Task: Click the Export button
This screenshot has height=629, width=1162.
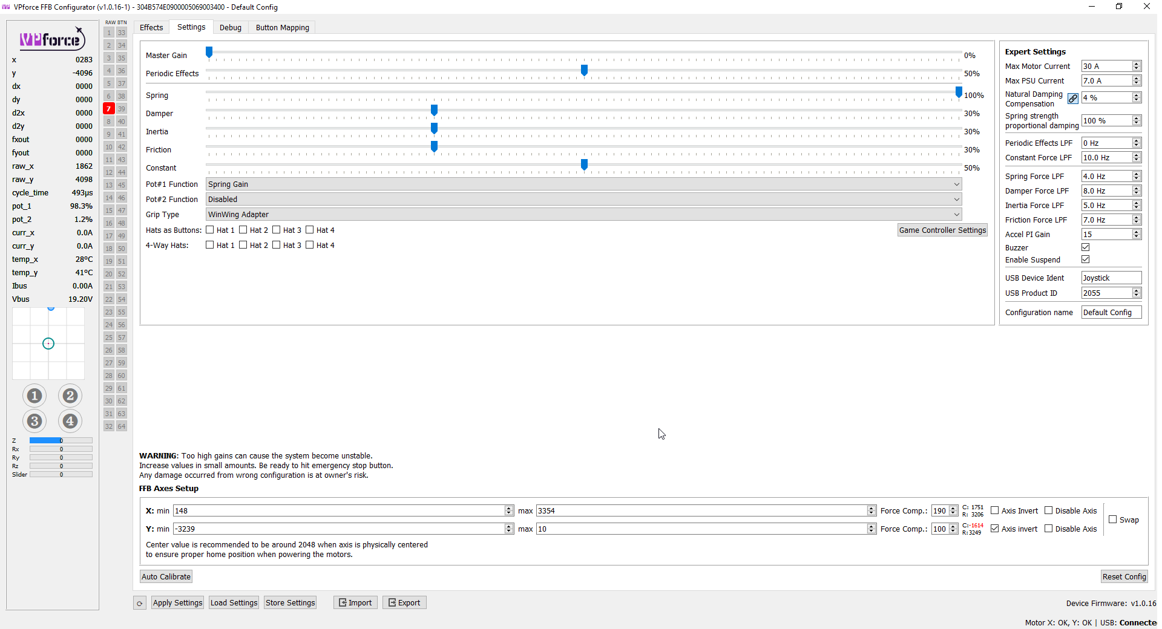Action: tap(404, 603)
